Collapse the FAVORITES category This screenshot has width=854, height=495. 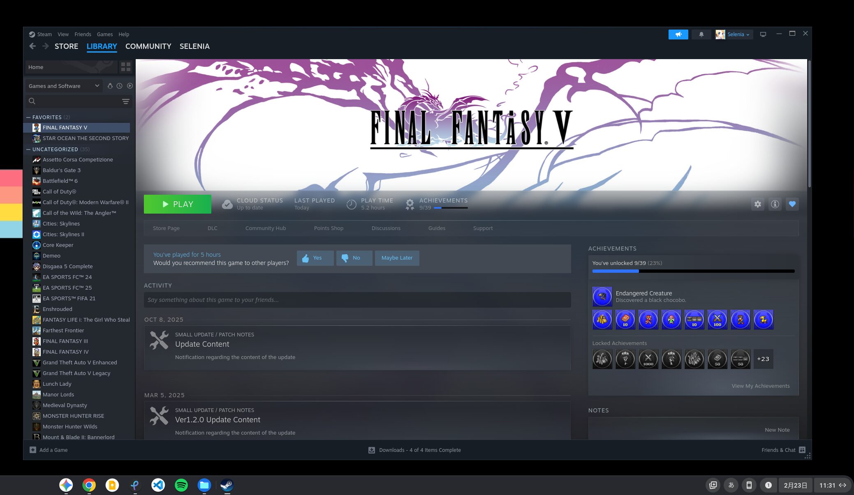28,117
